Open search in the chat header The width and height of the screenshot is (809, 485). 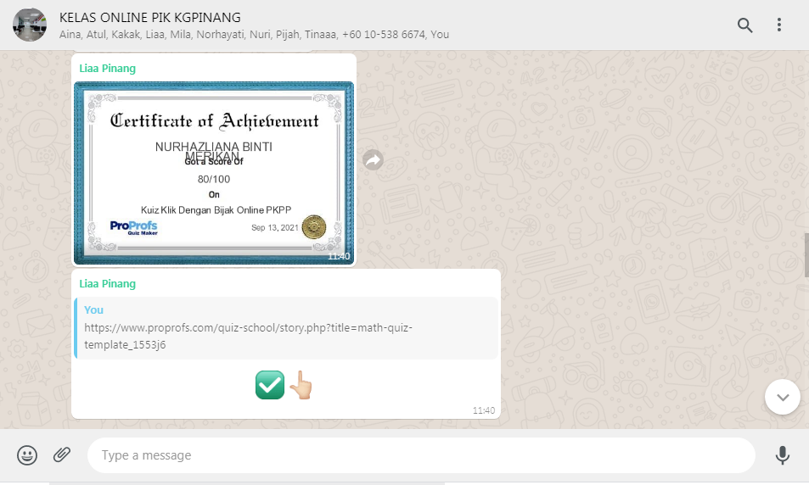click(x=744, y=25)
